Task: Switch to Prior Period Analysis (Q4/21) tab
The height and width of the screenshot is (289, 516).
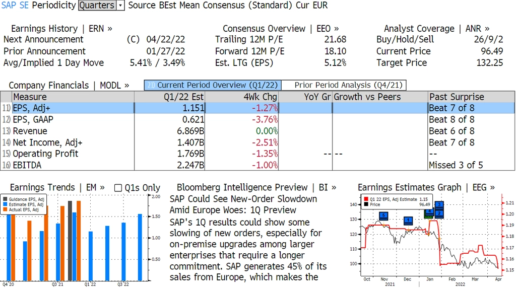Action: coord(344,85)
